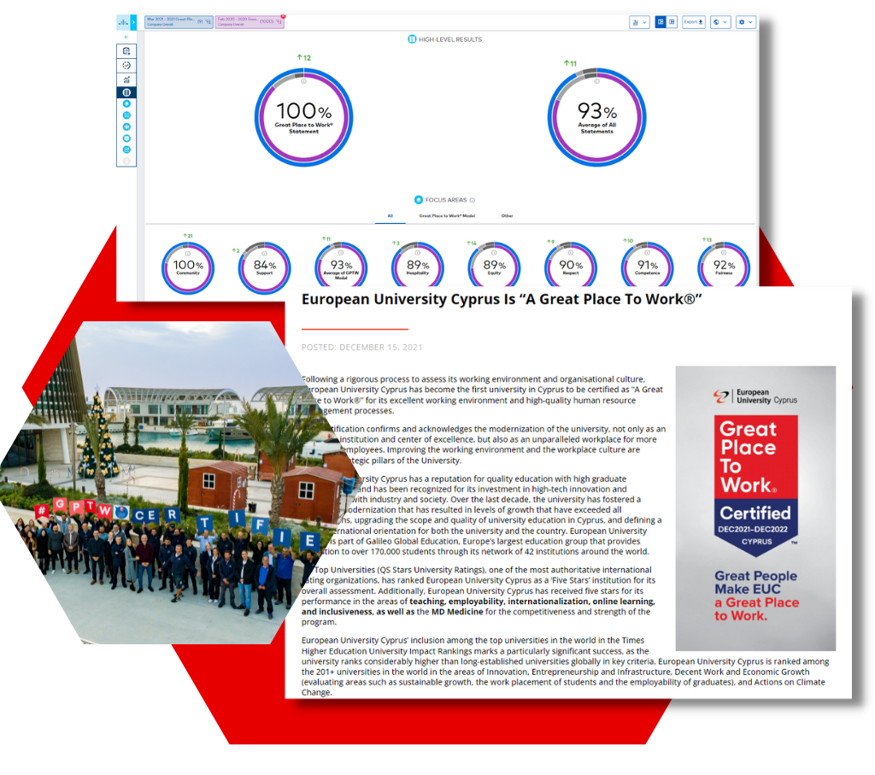Click info icon inside the Support gauge
The width and height of the screenshot is (875, 775).
tap(265, 253)
